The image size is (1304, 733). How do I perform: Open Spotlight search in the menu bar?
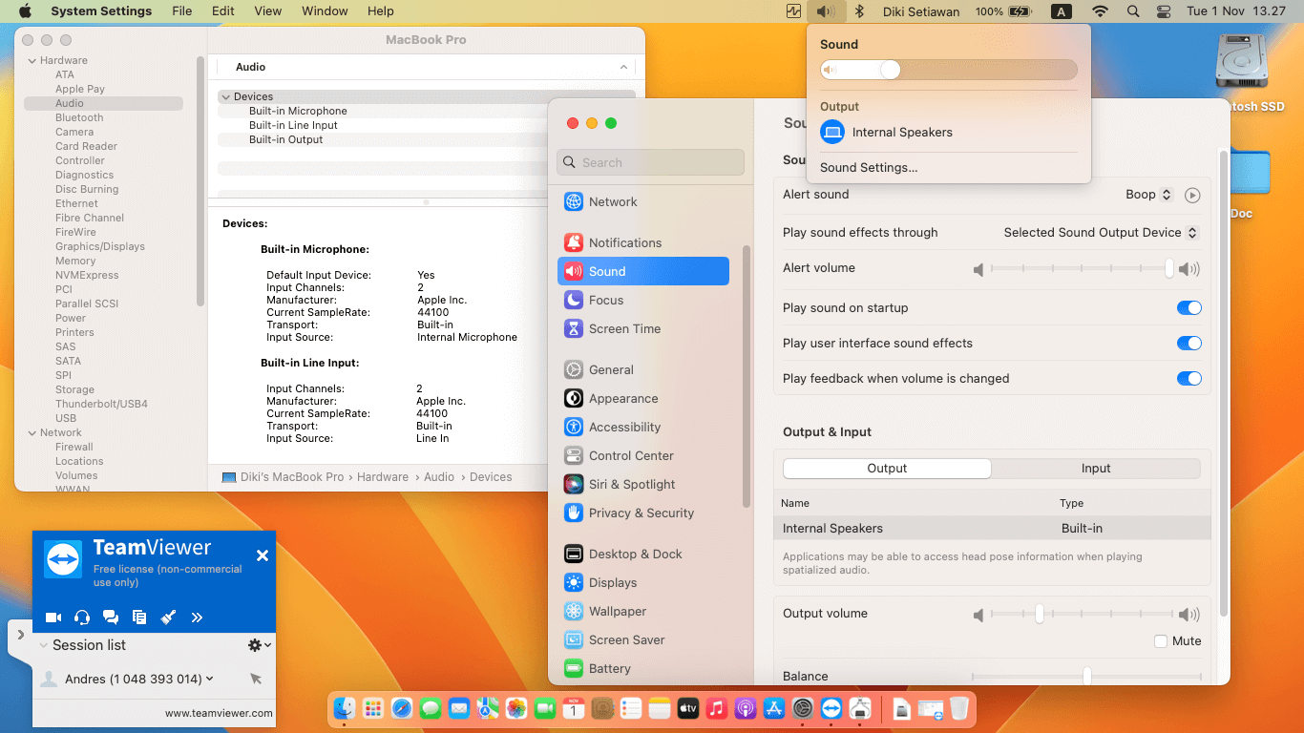(x=1133, y=11)
